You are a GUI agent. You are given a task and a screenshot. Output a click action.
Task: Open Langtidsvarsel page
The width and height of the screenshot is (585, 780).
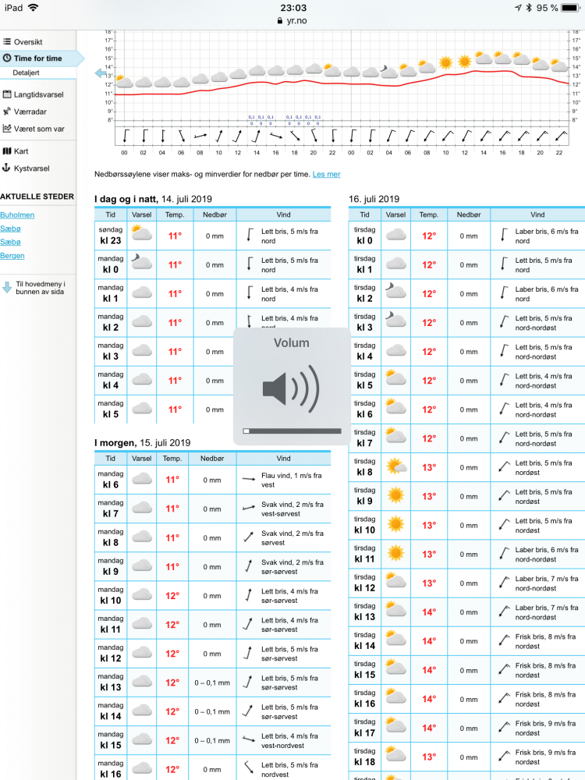(x=39, y=94)
